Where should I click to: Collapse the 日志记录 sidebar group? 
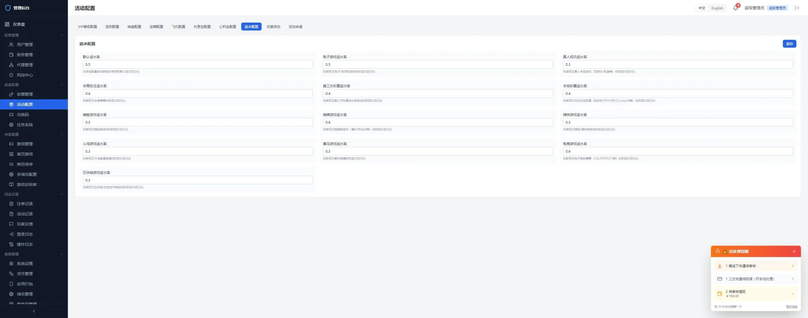tap(62, 194)
